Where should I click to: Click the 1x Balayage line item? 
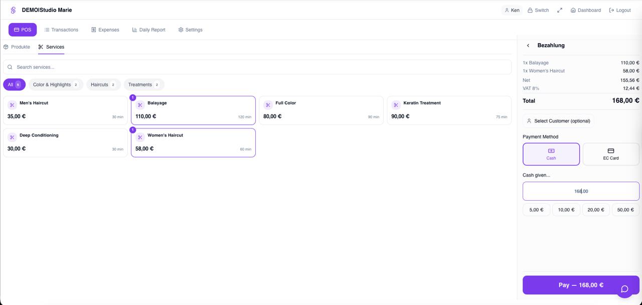pyautogui.click(x=581, y=63)
